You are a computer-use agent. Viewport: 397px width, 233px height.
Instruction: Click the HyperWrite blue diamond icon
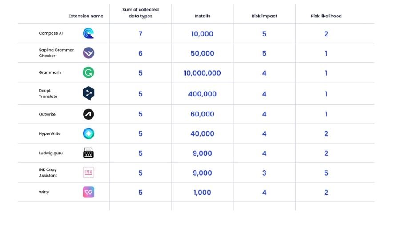click(88, 133)
